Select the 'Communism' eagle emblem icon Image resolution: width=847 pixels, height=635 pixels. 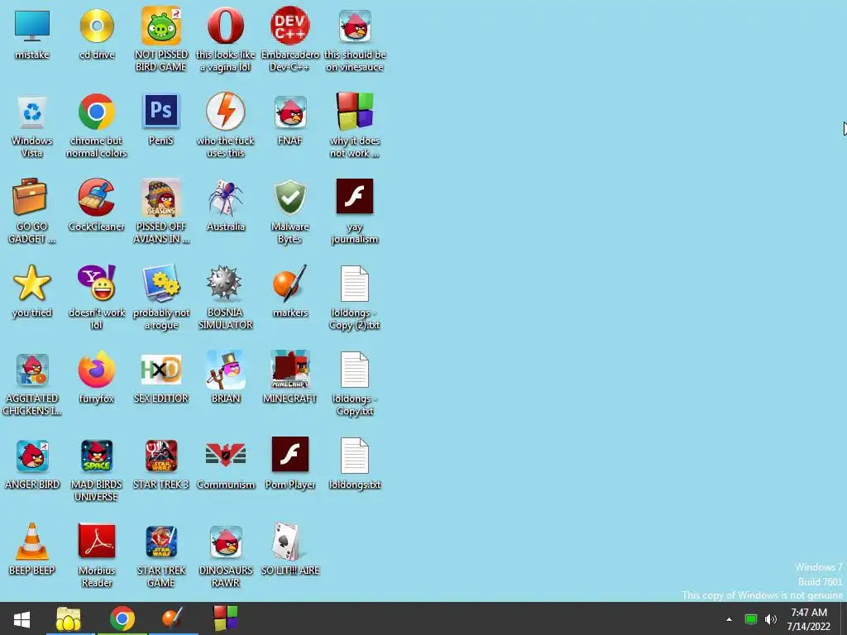click(x=226, y=455)
